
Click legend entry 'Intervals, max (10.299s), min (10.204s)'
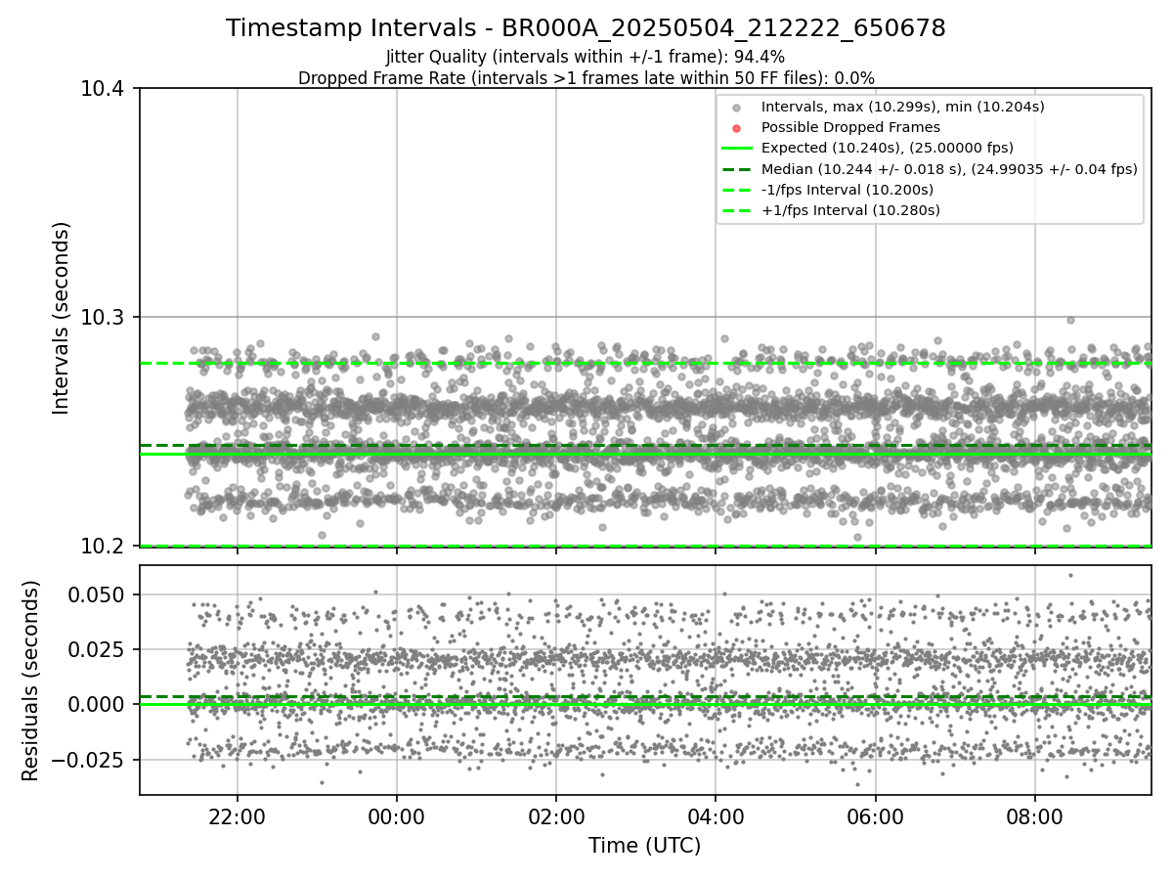903,107
